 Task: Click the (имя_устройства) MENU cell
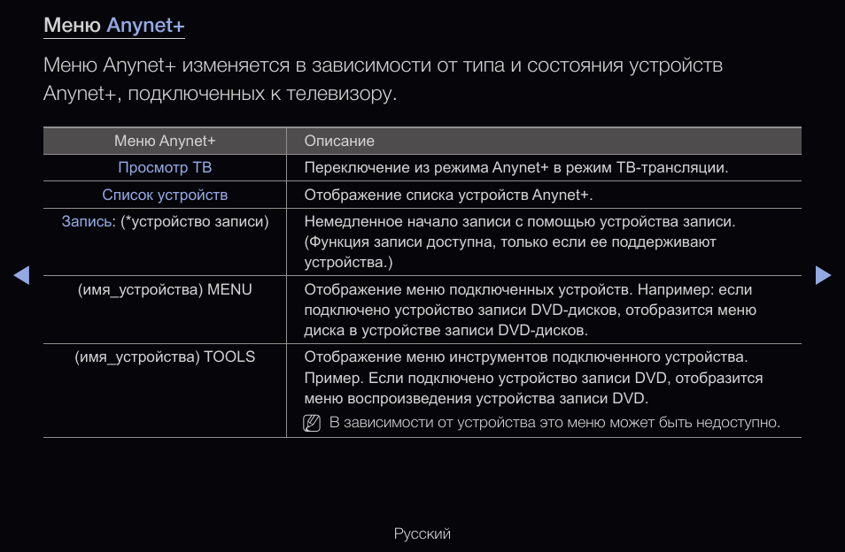coord(165,289)
